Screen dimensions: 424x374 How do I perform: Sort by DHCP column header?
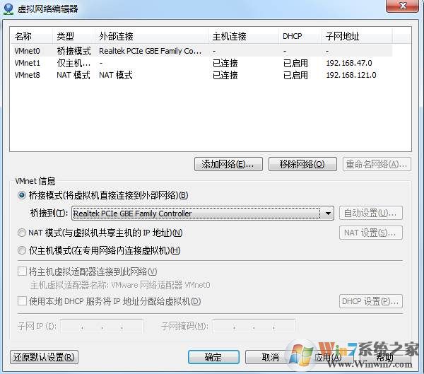click(300, 36)
